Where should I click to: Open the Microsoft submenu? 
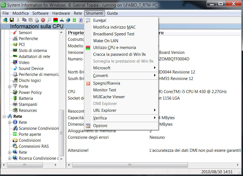121,68
